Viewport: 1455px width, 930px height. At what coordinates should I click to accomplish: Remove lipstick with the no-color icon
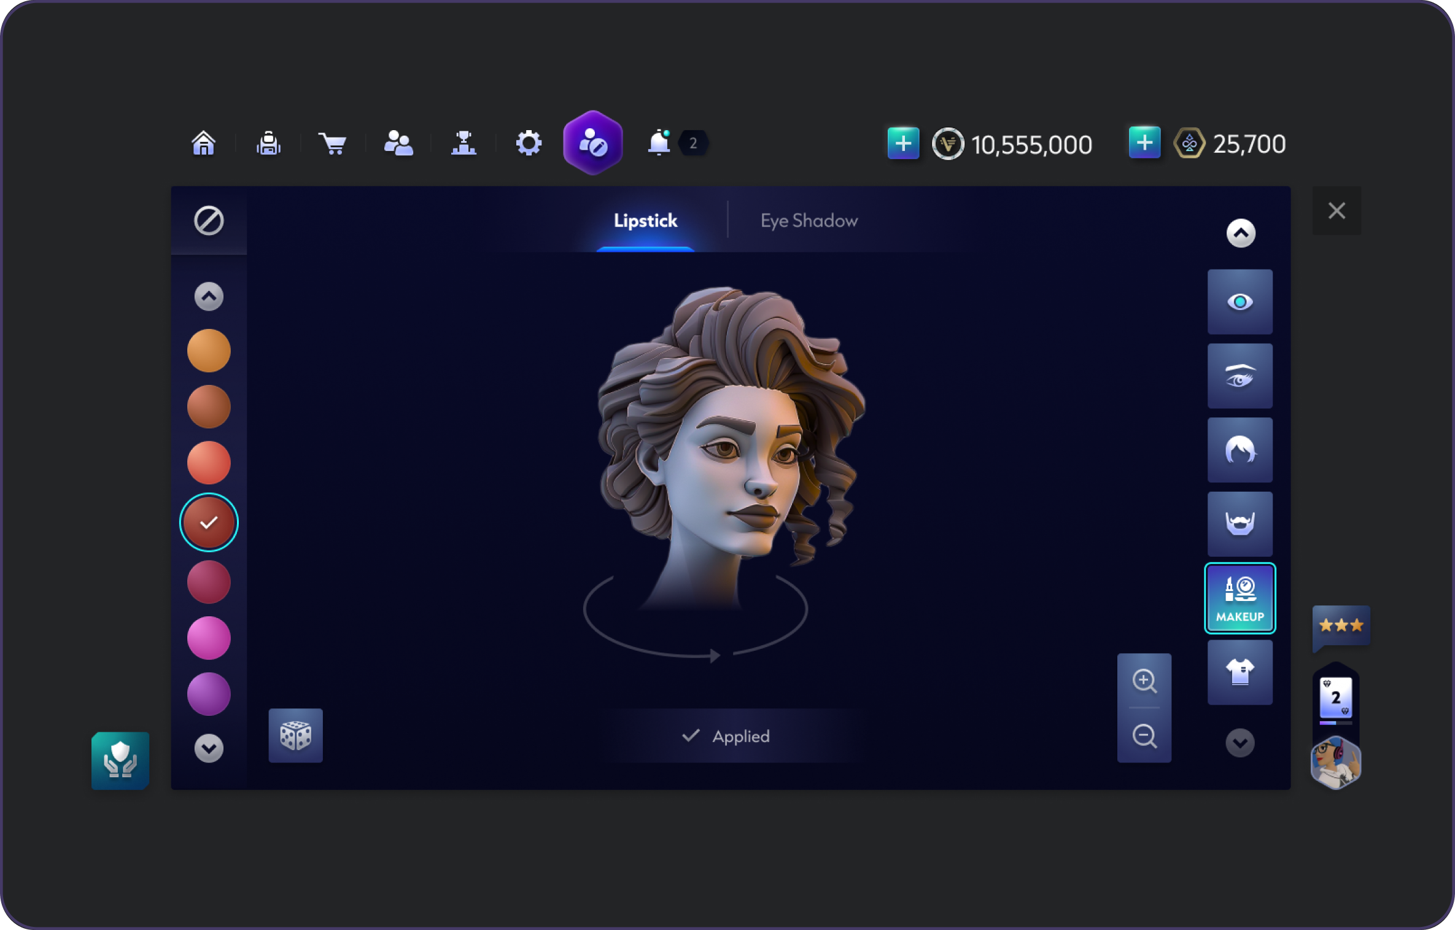(x=209, y=220)
